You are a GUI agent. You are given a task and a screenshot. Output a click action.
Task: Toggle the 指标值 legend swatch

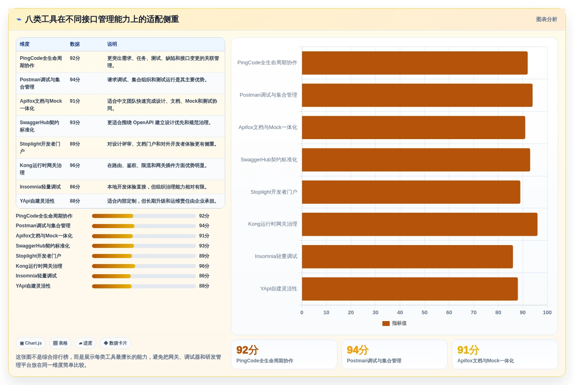[386, 324]
